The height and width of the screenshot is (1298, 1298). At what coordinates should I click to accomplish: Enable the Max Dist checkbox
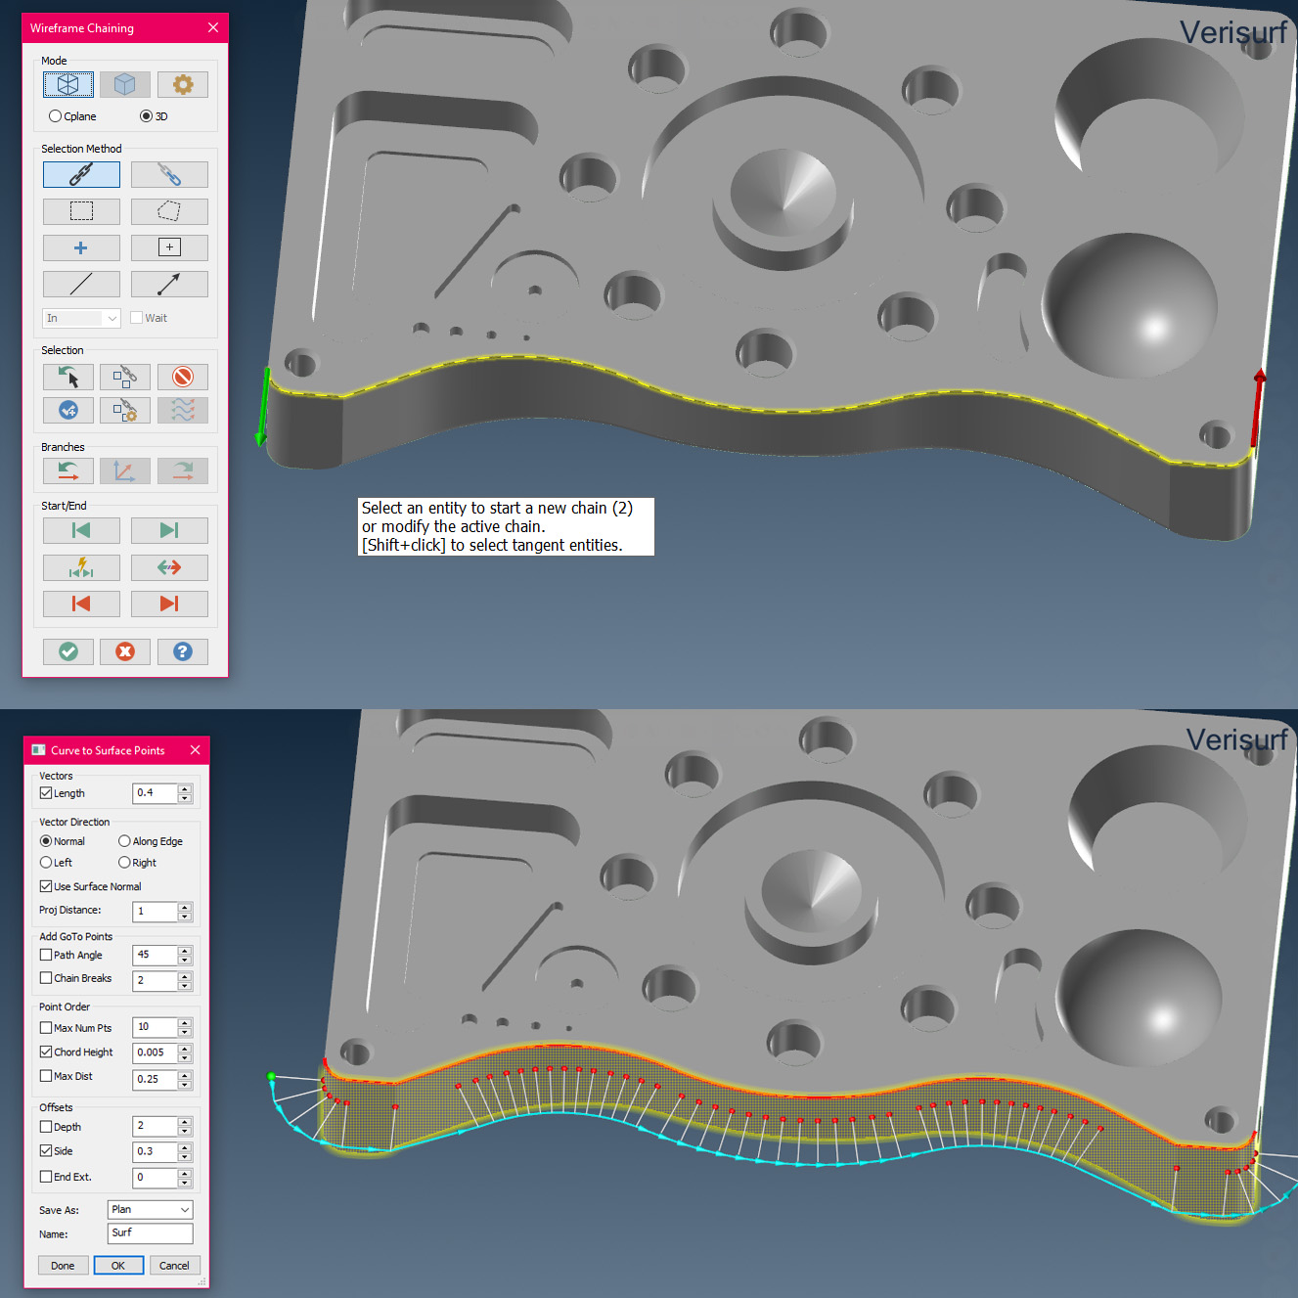46,1076
